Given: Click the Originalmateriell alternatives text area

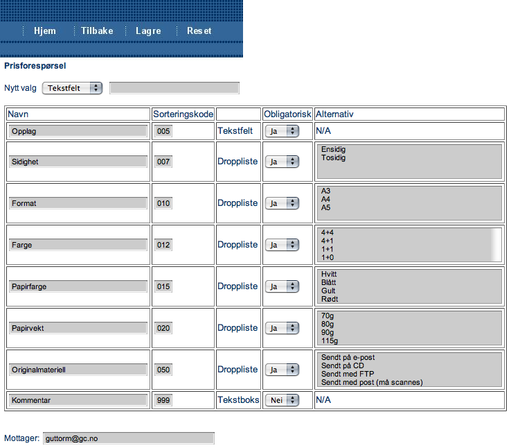Looking at the screenshot, I should click(x=409, y=370).
